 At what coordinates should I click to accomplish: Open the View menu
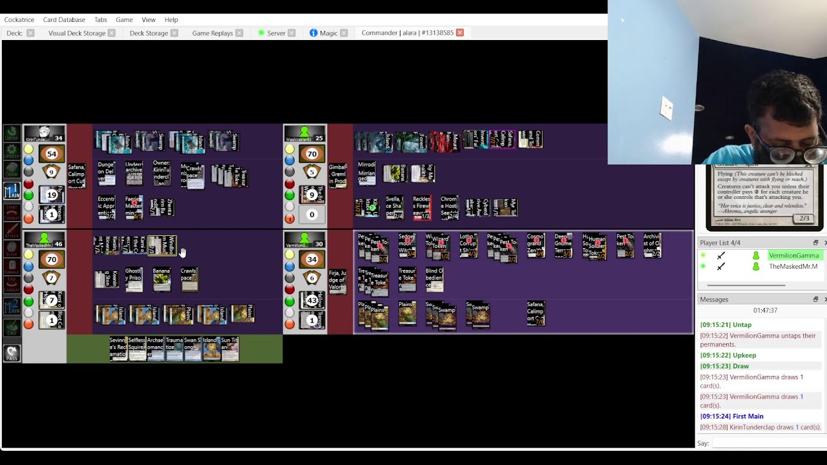click(149, 19)
